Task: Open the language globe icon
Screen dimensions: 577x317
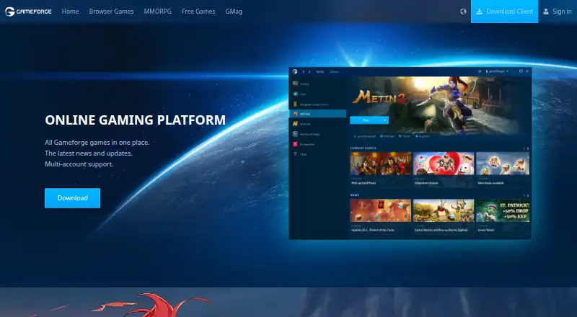Action: point(463,12)
